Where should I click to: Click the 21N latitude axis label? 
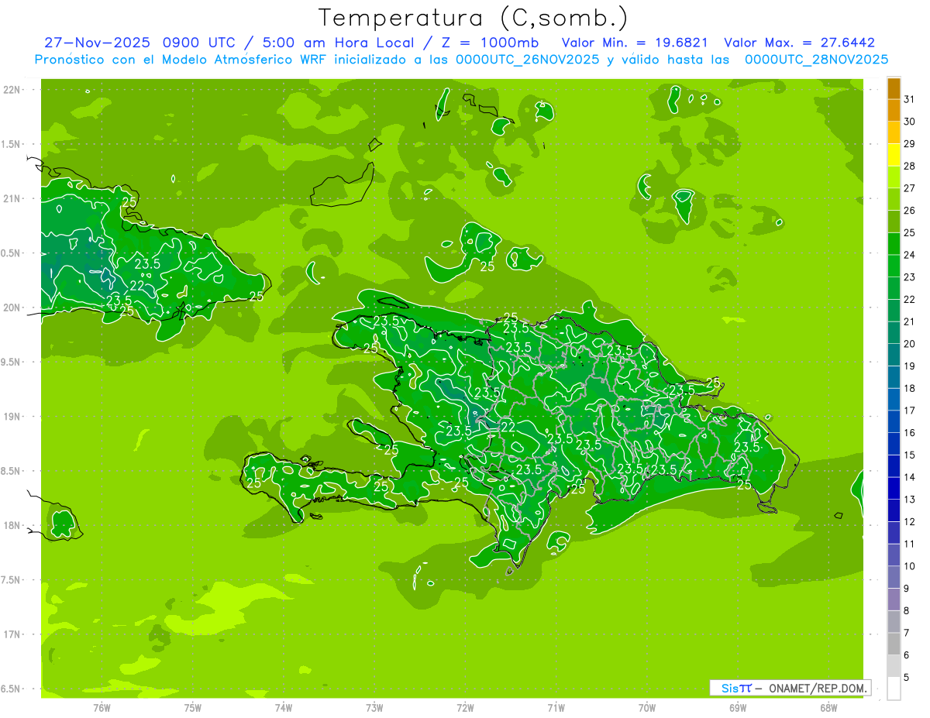click(x=13, y=198)
